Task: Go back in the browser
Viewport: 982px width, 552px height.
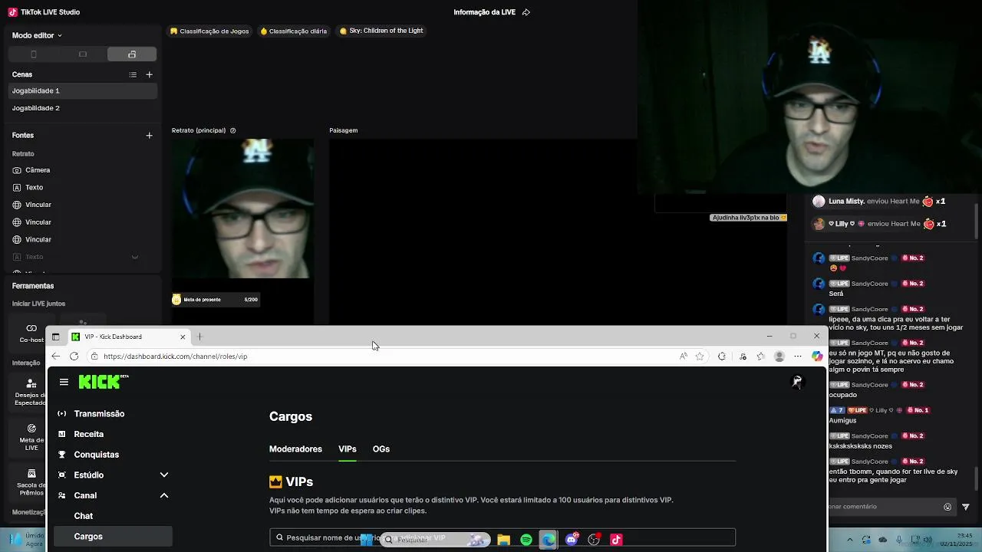Action: pos(56,356)
